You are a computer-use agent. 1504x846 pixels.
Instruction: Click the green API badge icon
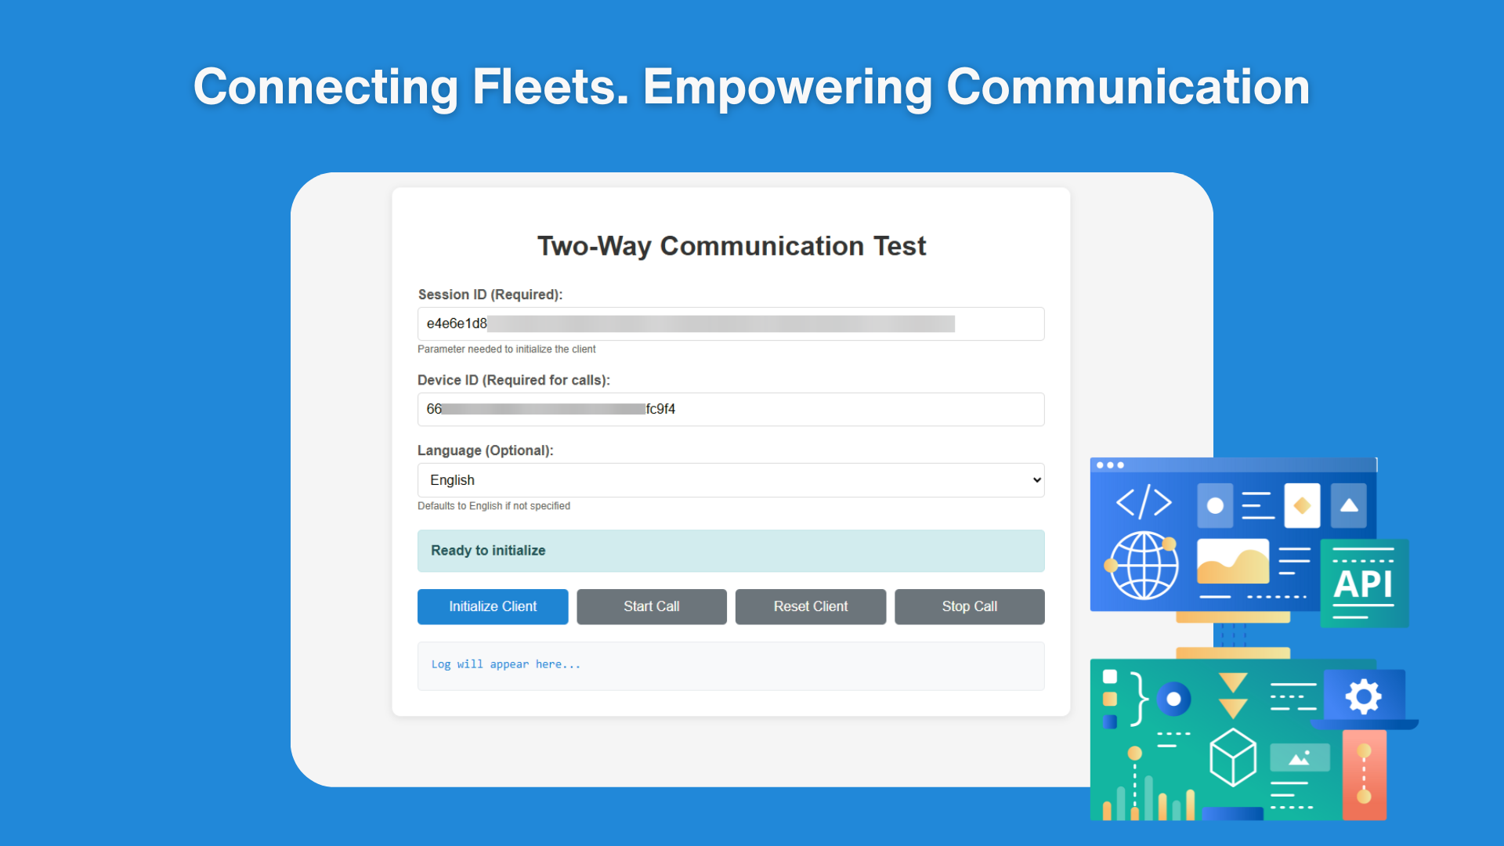[1363, 584]
